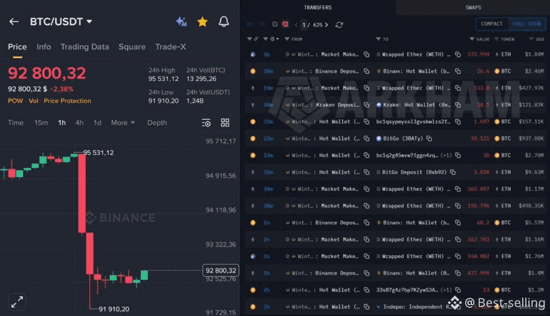Click the page number 1 input
This screenshot has height=316, width=550.
[304, 25]
